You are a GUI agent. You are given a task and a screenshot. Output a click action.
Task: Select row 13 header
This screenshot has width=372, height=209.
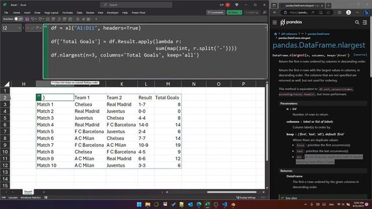pos(5,172)
